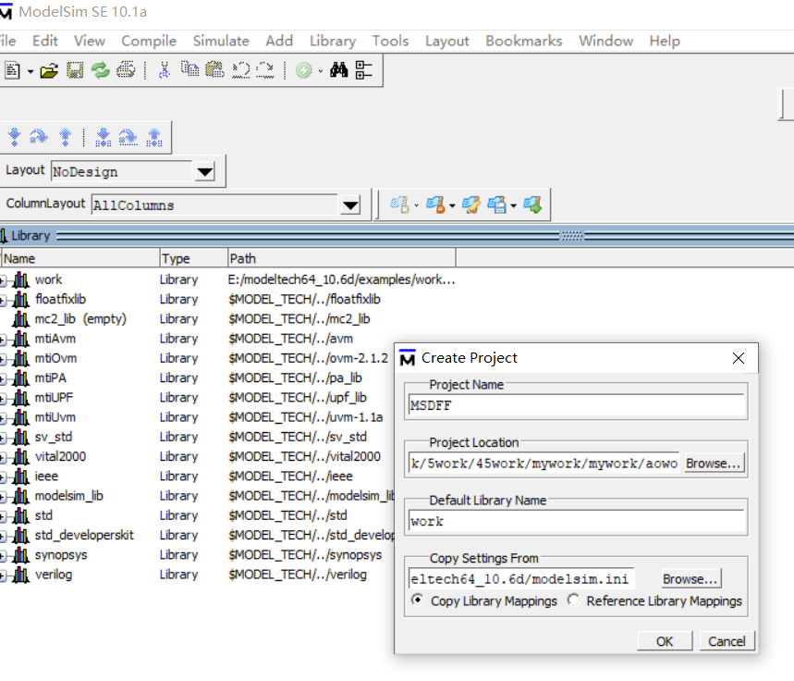794x681 pixels.
Task: Click the Collapse All tree icon
Action: pos(363,70)
